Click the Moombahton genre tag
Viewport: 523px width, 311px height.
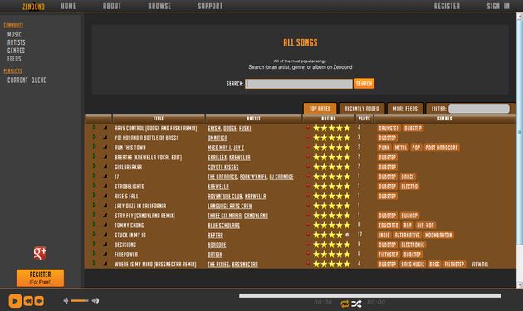pyautogui.click(x=438, y=235)
